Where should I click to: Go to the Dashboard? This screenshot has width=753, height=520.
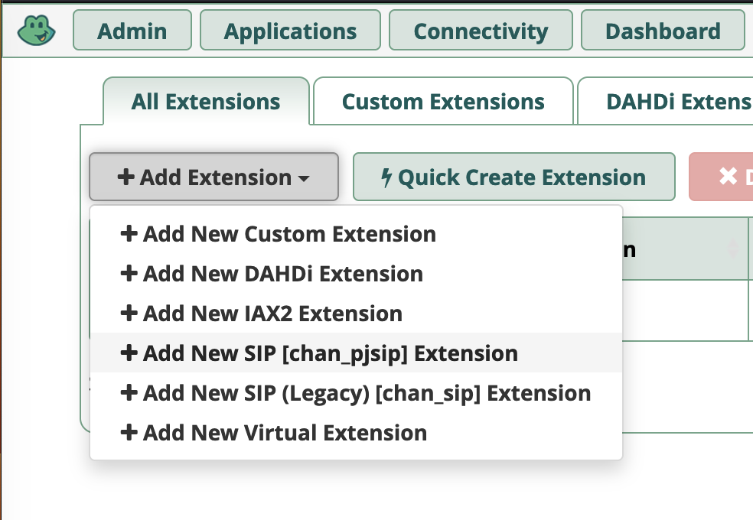[662, 31]
